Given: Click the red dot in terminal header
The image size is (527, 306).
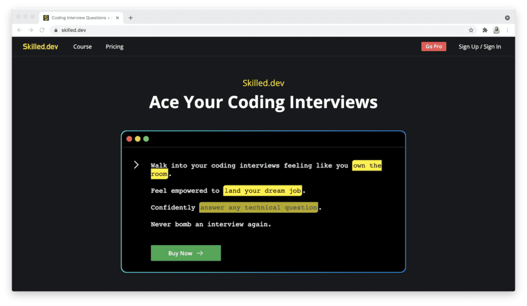Looking at the screenshot, I should coord(129,139).
